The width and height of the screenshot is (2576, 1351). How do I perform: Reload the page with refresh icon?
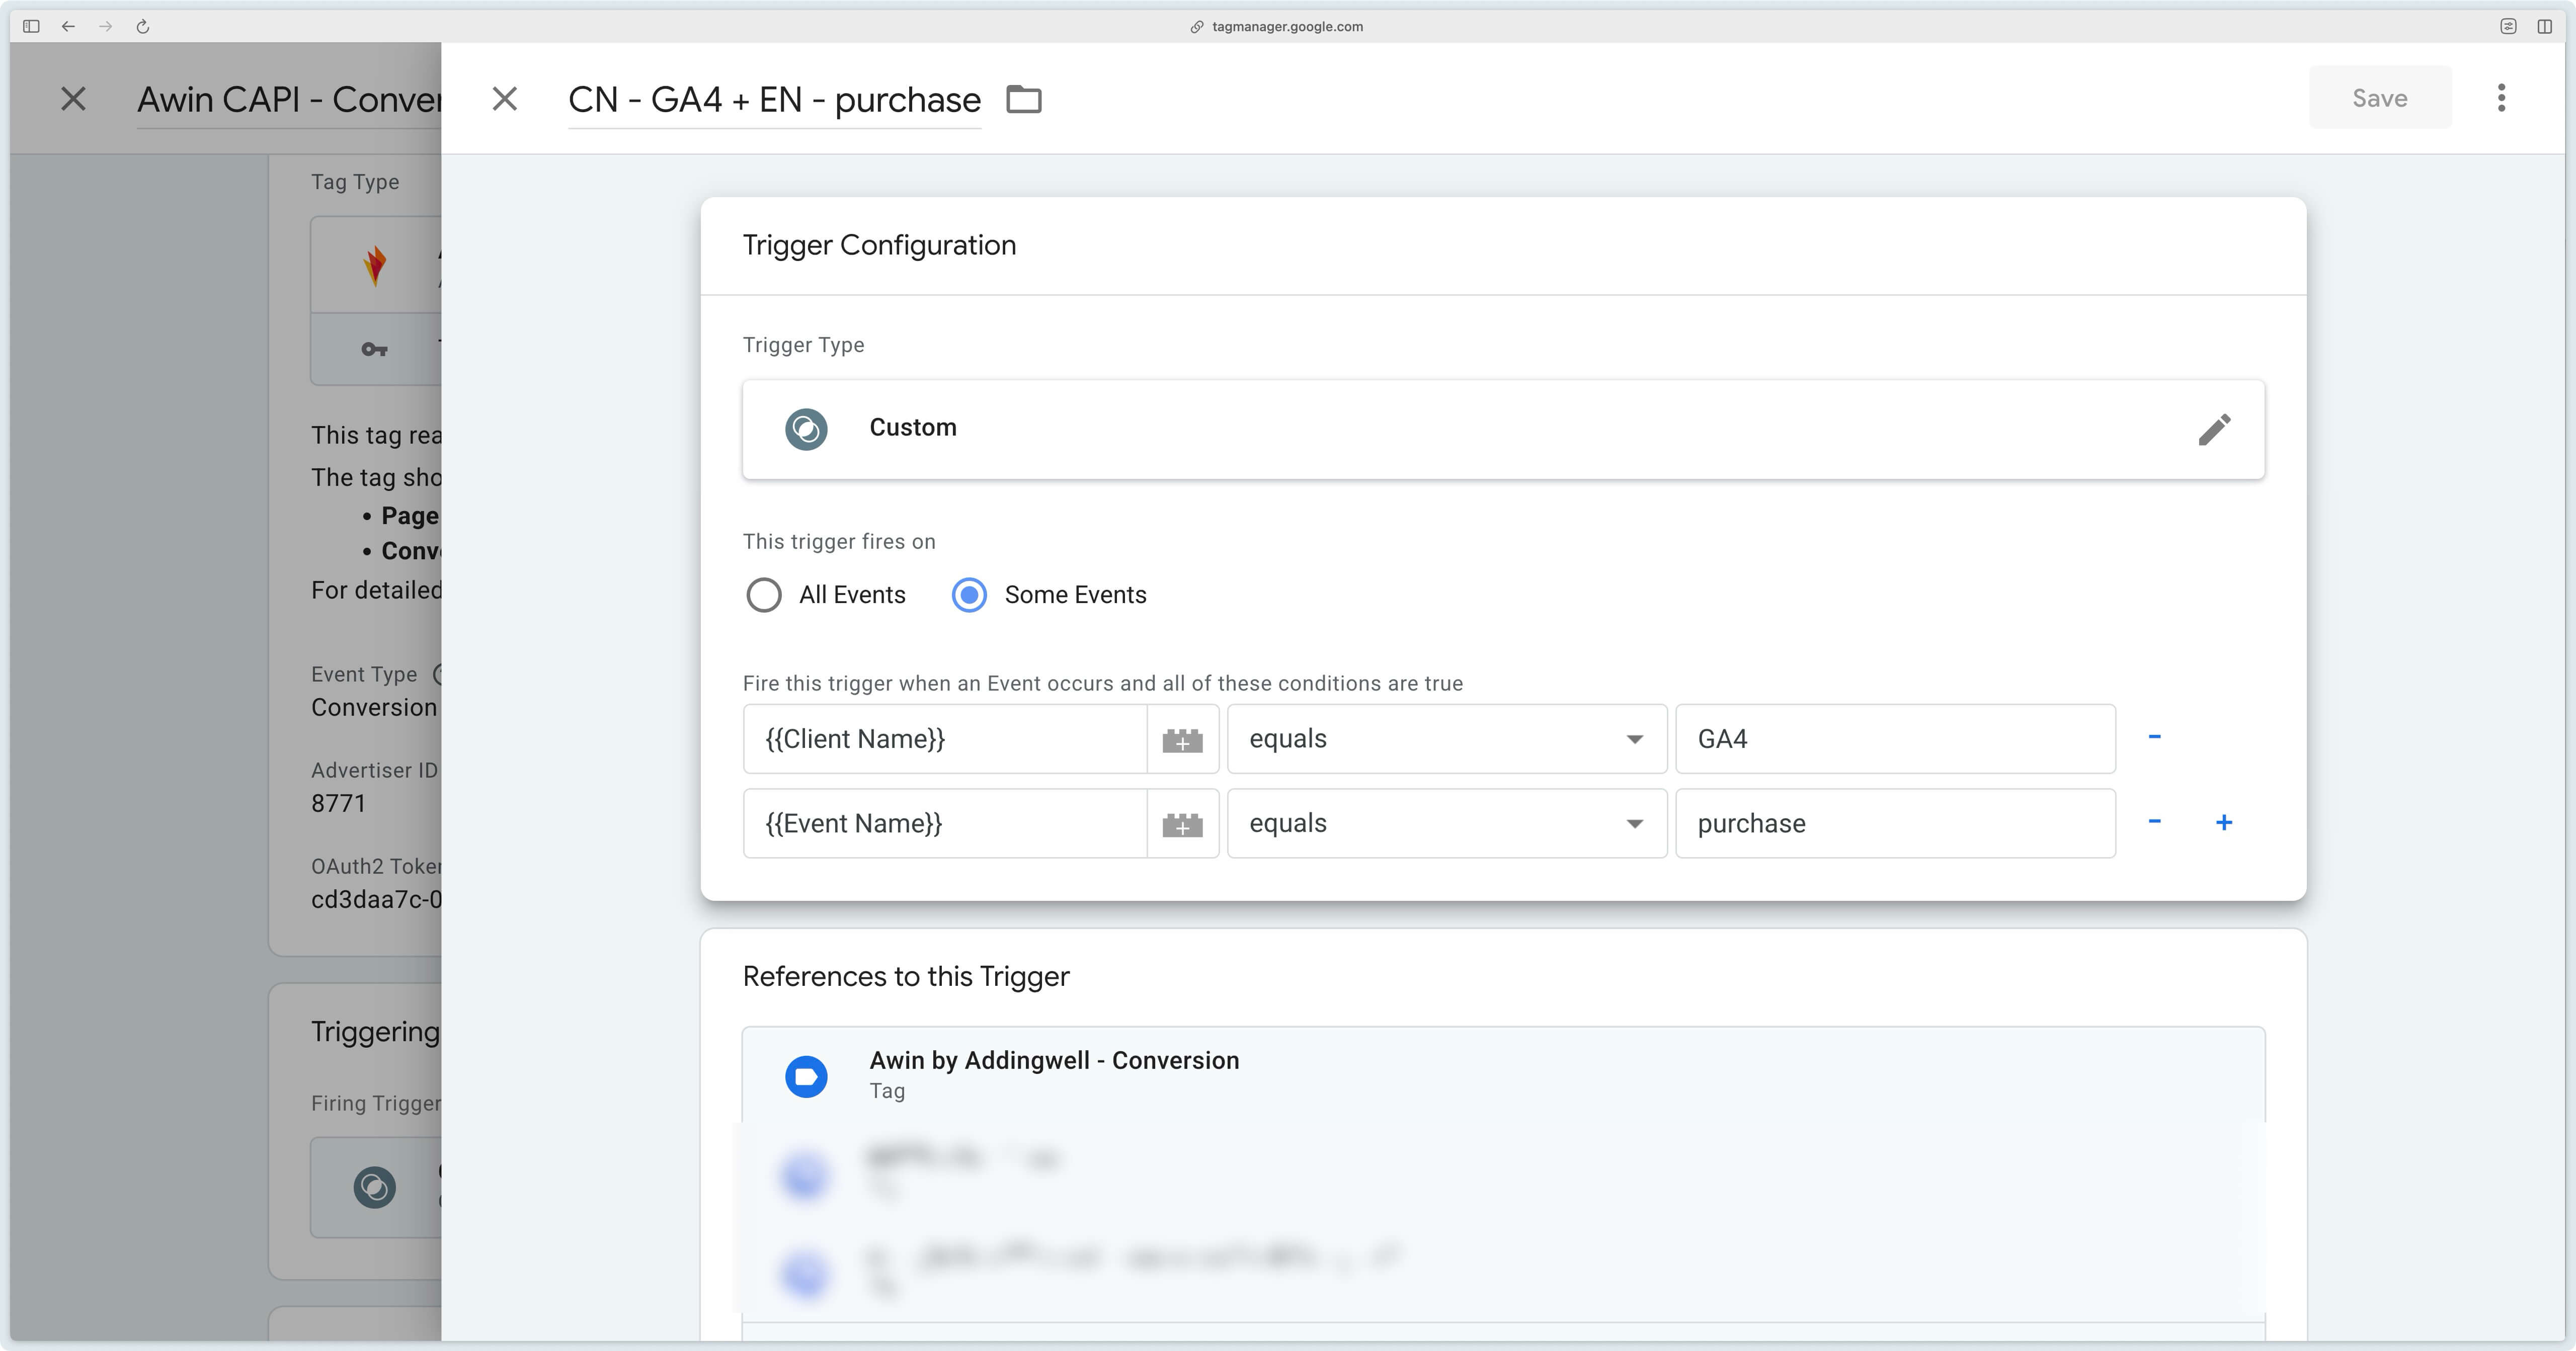click(x=143, y=27)
